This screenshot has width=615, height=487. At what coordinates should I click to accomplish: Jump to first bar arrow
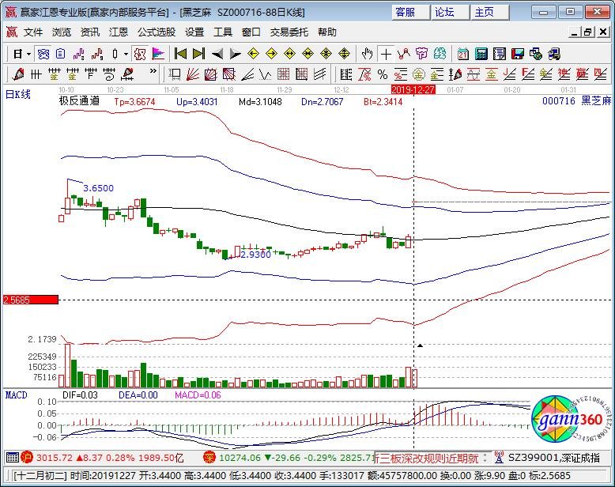tap(180, 54)
